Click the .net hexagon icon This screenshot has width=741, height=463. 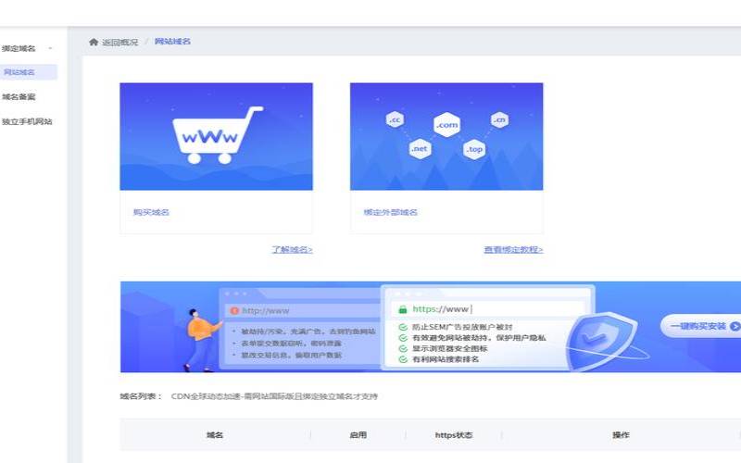pyautogui.click(x=420, y=149)
